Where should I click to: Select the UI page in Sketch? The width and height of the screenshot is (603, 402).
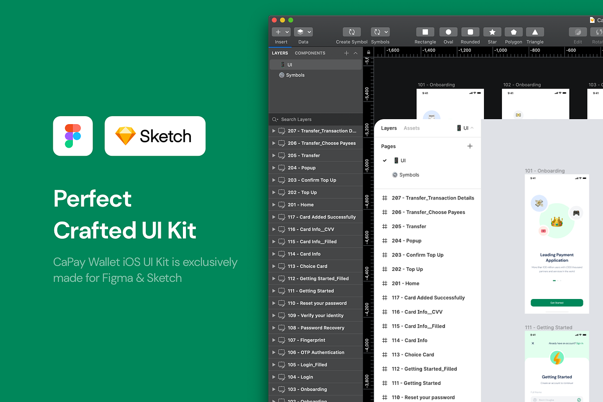point(316,65)
